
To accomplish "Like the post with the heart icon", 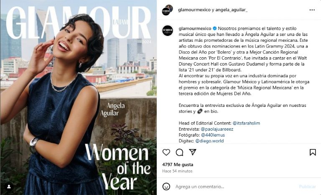I will pos(166,152).
